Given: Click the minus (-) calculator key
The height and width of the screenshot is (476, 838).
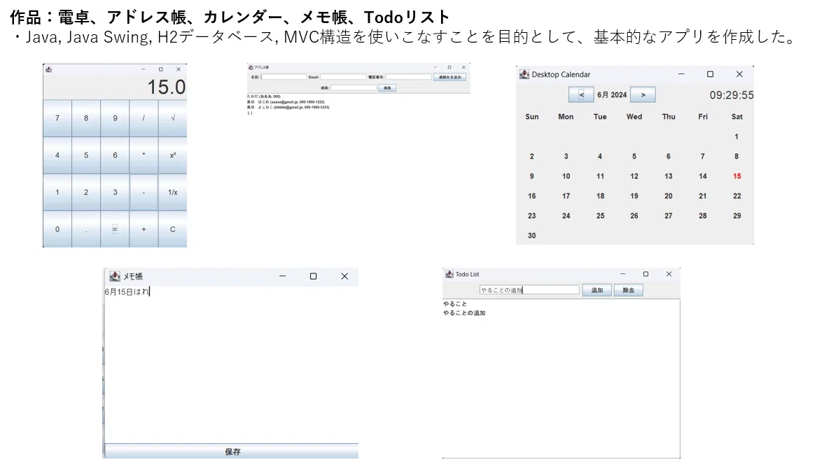Looking at the screenshot, I should 144,192.
